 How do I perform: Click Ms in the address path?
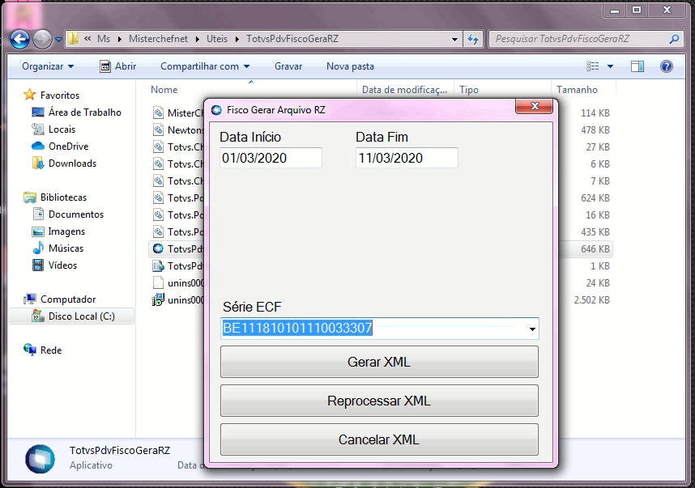click(103, 39)
